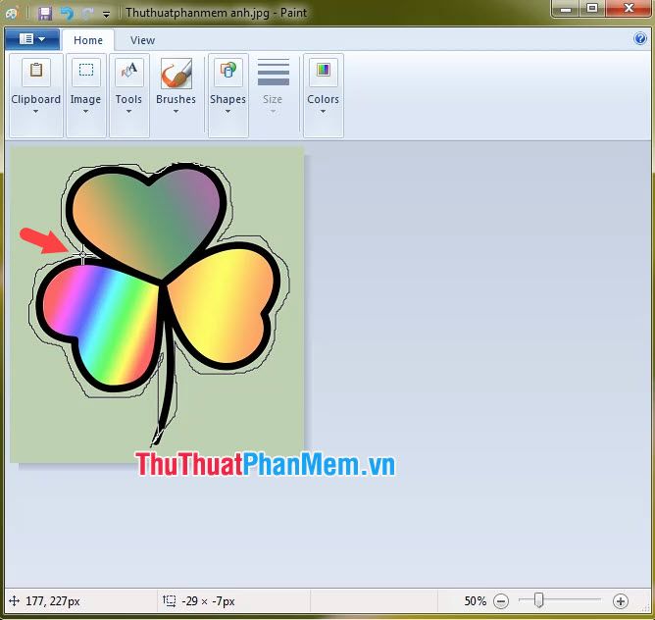Click the Colors palette icon

tap(324, 71)
